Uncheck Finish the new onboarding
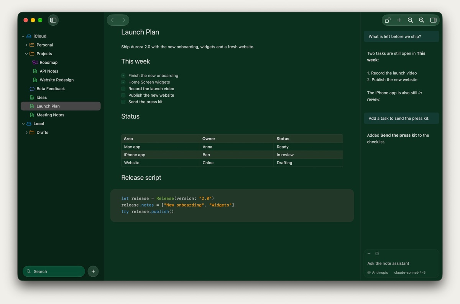Viewport: 460px width, 304px height. click(x=123, y=76)
